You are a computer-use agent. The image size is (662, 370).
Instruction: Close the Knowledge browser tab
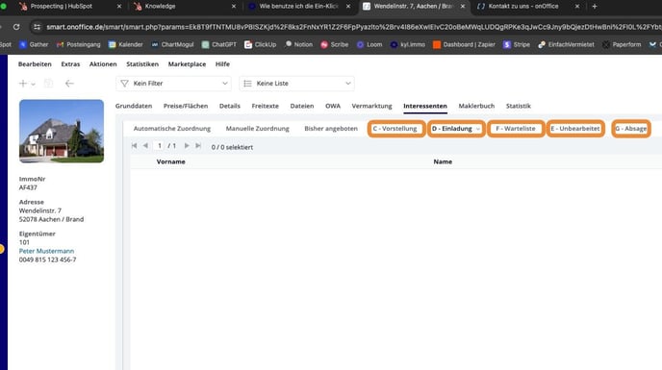pyautogui.click(x=234, y=7)
